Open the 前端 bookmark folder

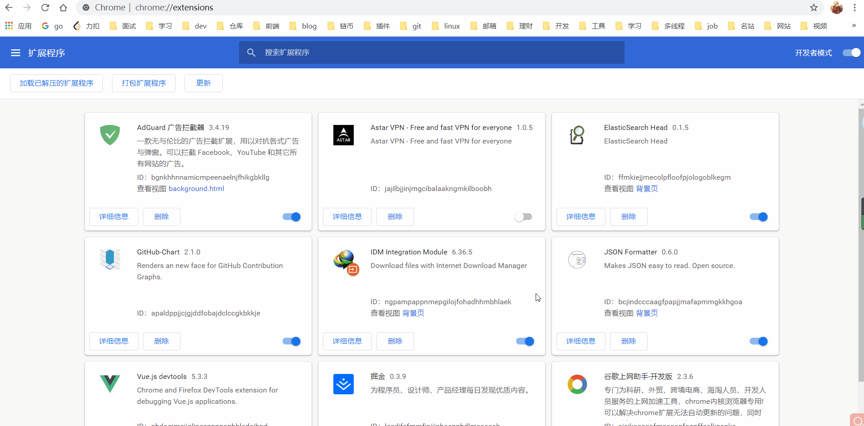pos(266,26)
